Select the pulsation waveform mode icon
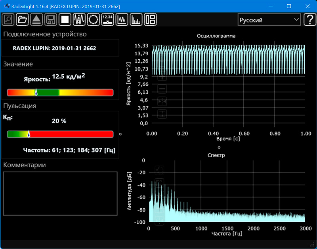The image size is (317, 249). pyautogui.click(x=79, y=19)
